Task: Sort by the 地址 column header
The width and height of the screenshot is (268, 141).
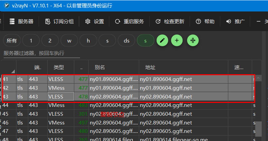Action: [x=184, y=67]
